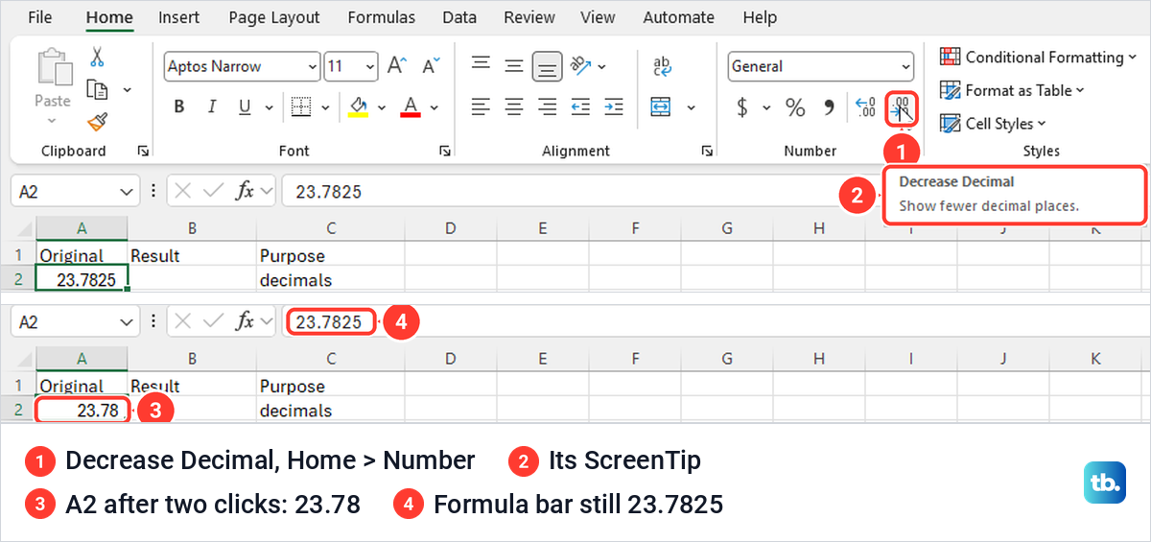Image resolution: width=1151 pixels, height=542 pixels.
Task: Apply the yellow fill color bucket
Action: click(x=358, y=106)
